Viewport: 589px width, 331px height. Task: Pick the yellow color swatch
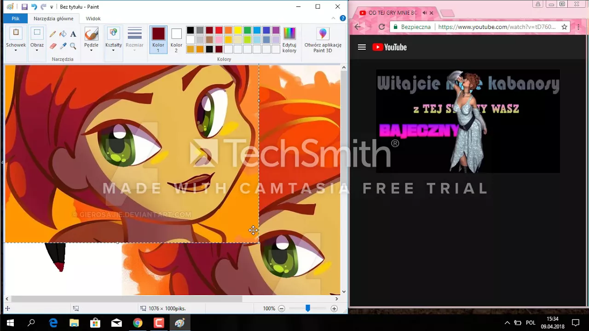tap(237, 30)
